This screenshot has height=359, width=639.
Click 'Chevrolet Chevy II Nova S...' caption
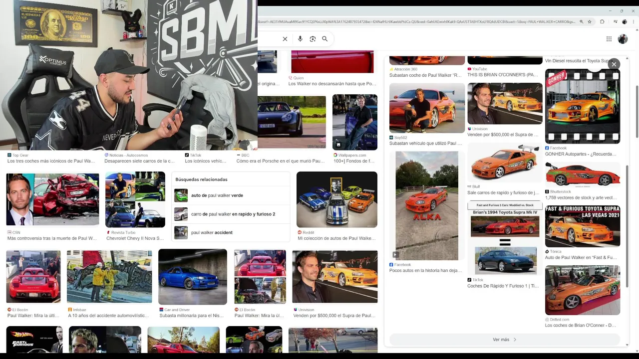point(135,238)
